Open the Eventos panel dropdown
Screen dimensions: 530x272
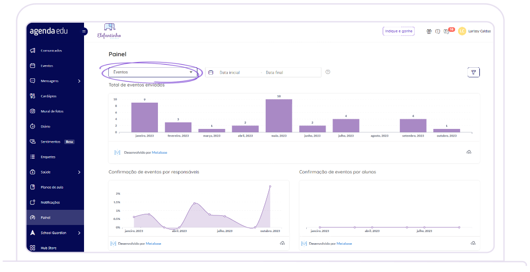click(153, 72)
